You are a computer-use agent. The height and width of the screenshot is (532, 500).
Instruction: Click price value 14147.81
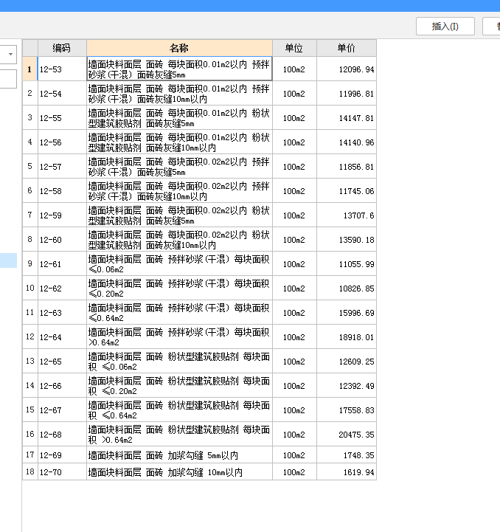pos(356,118)
